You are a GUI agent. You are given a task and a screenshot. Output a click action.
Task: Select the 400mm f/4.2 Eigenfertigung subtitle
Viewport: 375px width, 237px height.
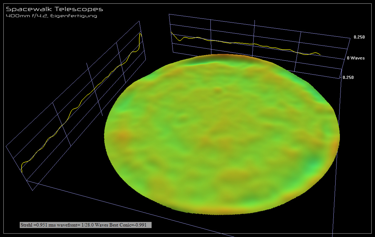click(x=51, y=16)
